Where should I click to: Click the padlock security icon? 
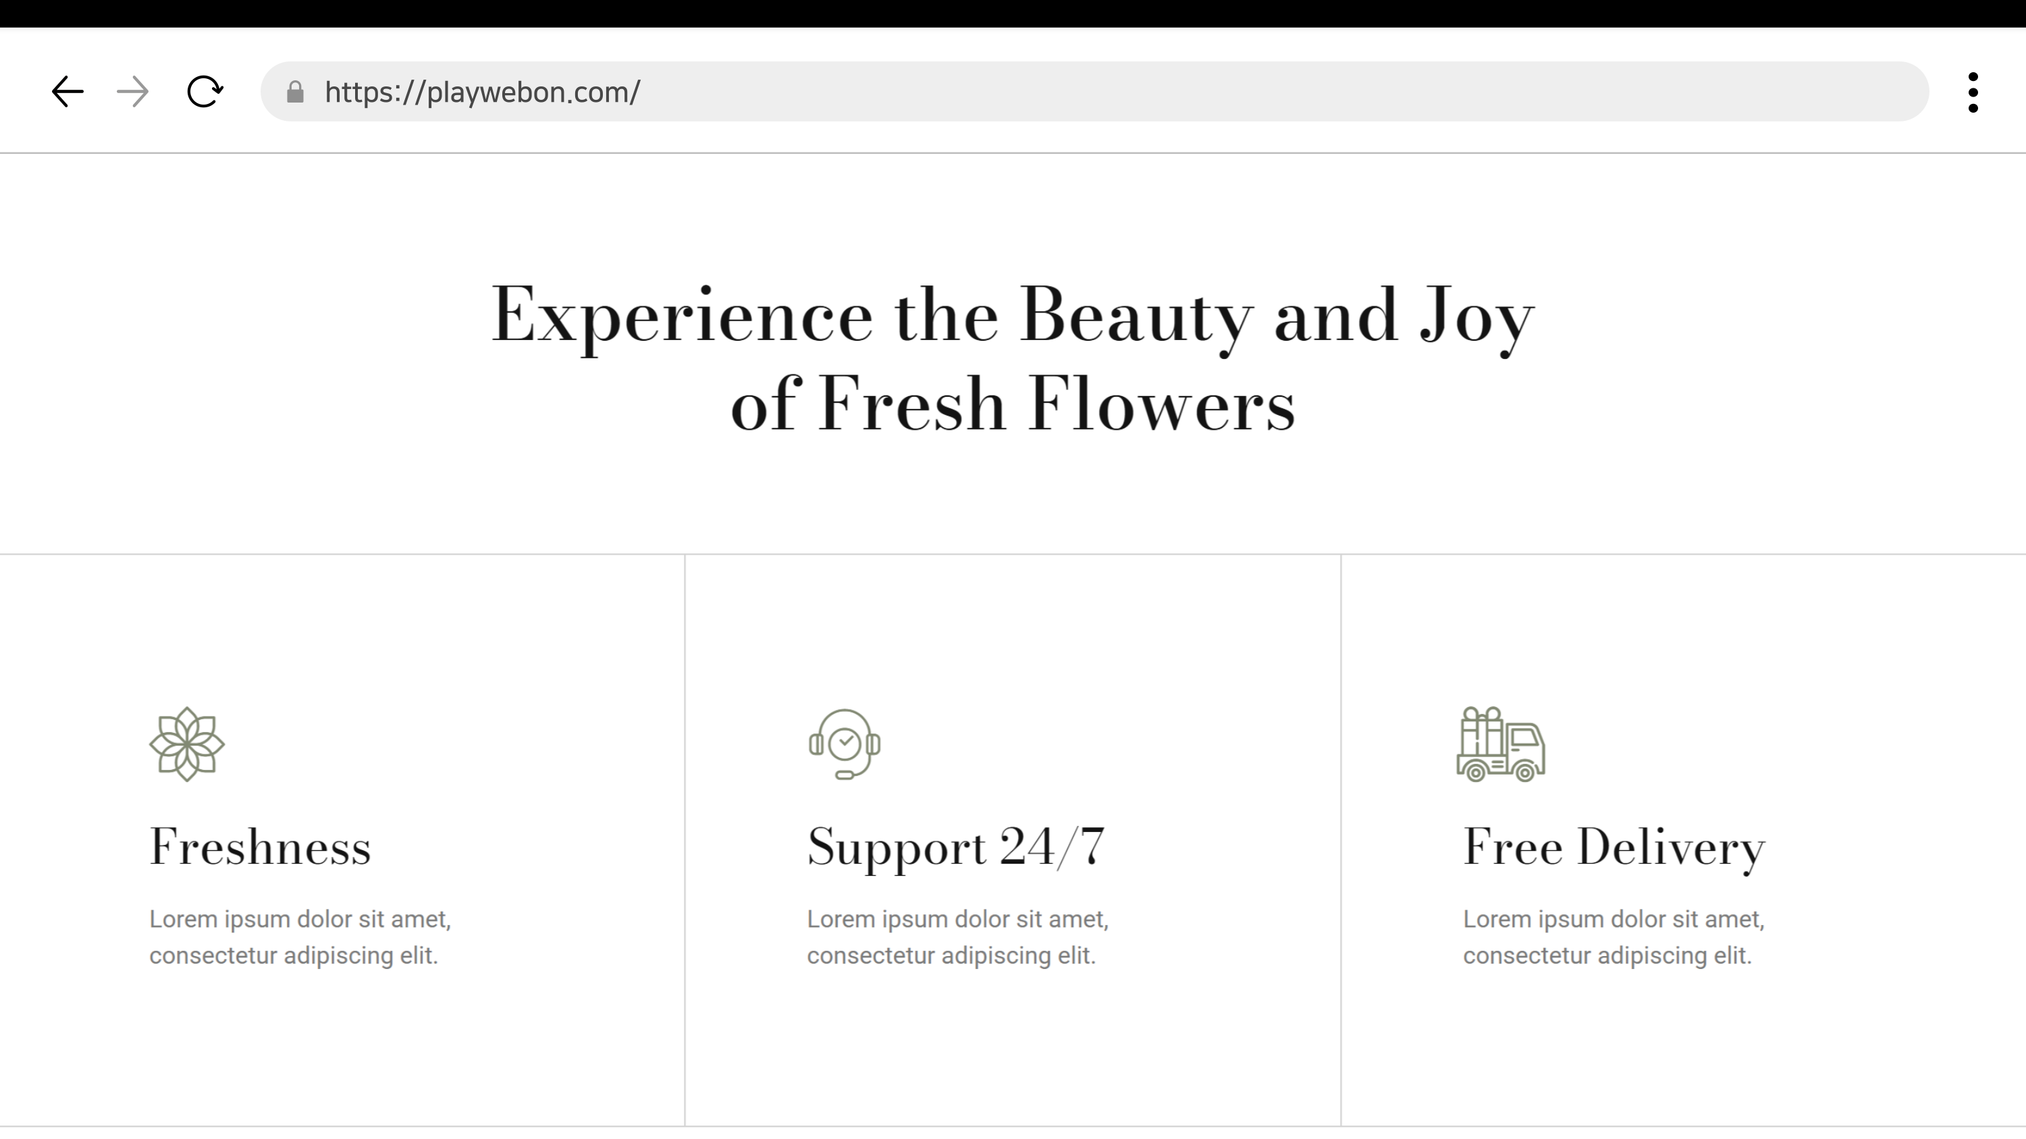(295, 92)
